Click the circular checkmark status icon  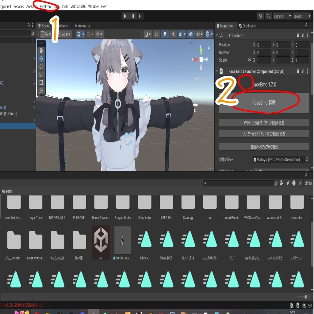(310, 305)
